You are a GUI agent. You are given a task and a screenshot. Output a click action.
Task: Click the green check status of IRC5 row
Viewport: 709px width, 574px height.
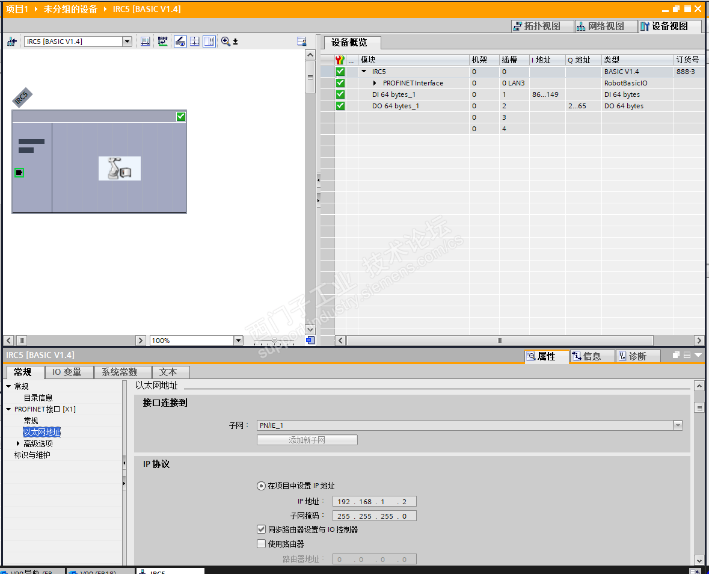(340, 72)
